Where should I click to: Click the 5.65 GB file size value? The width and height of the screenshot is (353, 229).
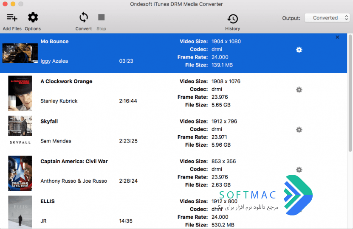[x=221, y=105]
